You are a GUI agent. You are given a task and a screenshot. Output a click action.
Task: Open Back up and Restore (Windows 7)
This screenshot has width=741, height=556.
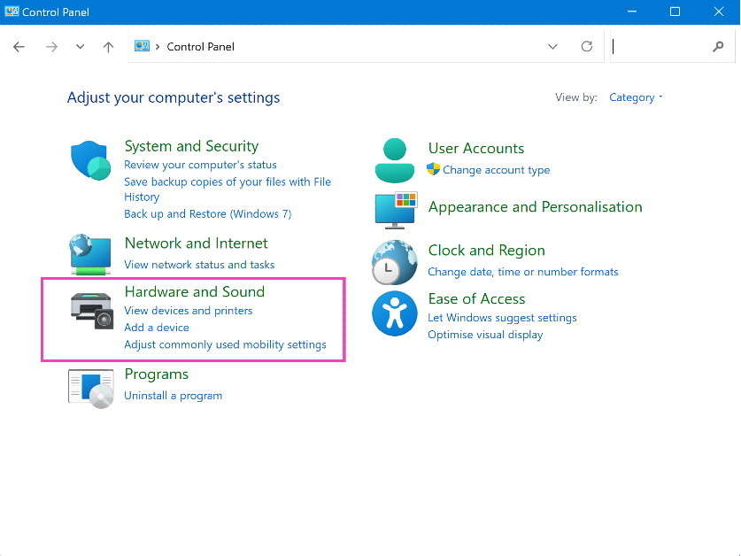tap(207, 213)
